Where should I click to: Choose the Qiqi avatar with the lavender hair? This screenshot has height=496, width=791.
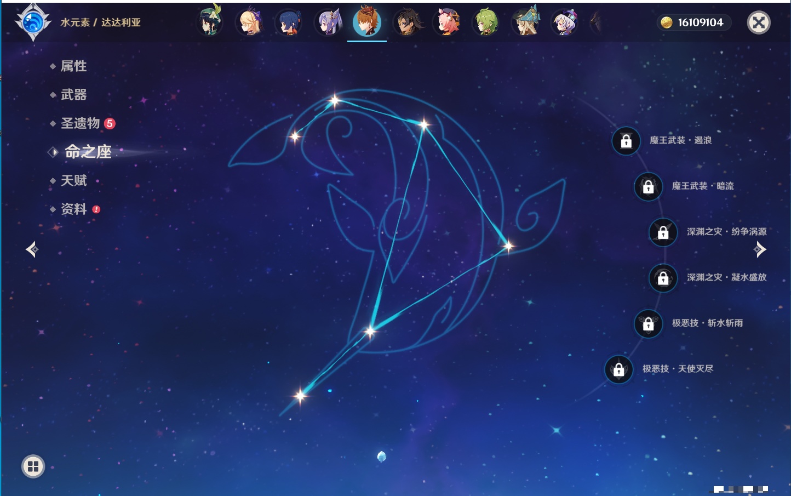[565, 22]
